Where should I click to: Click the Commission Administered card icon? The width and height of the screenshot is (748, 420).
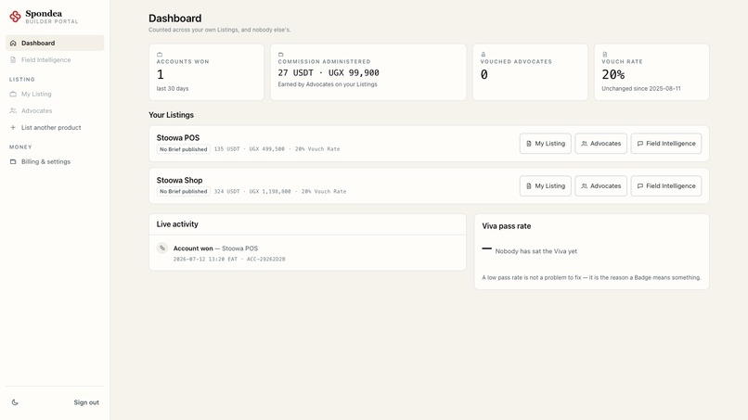281,55
